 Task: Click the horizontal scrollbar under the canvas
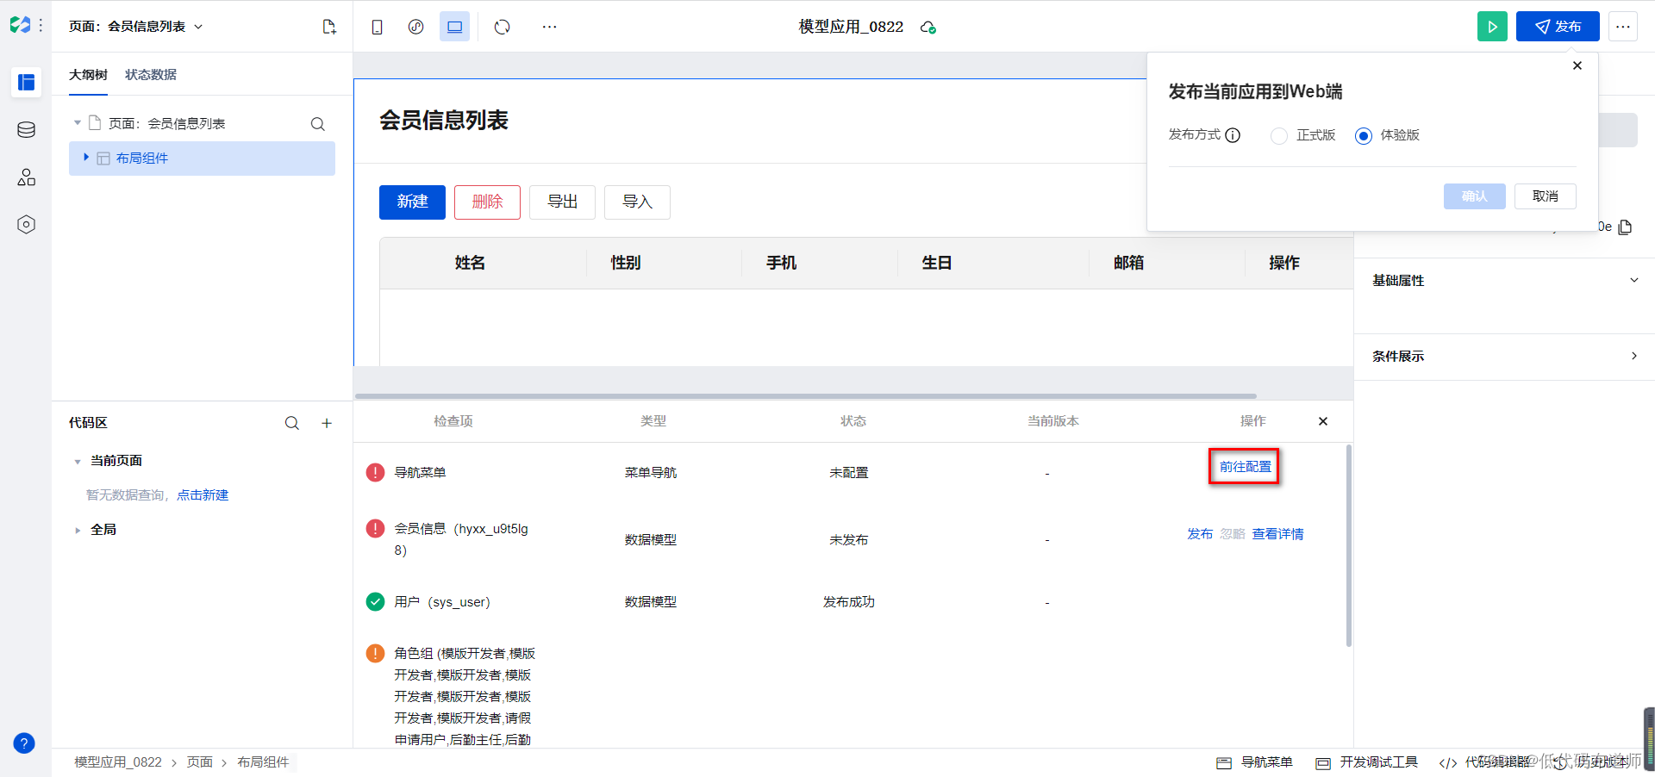tap(805, 396)
